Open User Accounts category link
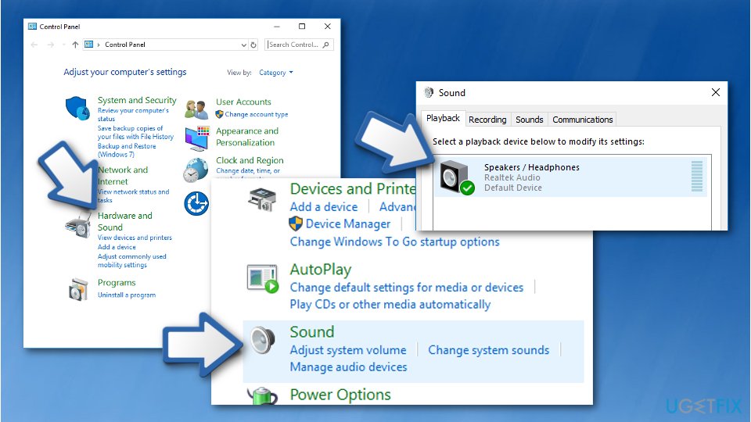The width and height of the screenshot is (751, 422). pos(243,102)
